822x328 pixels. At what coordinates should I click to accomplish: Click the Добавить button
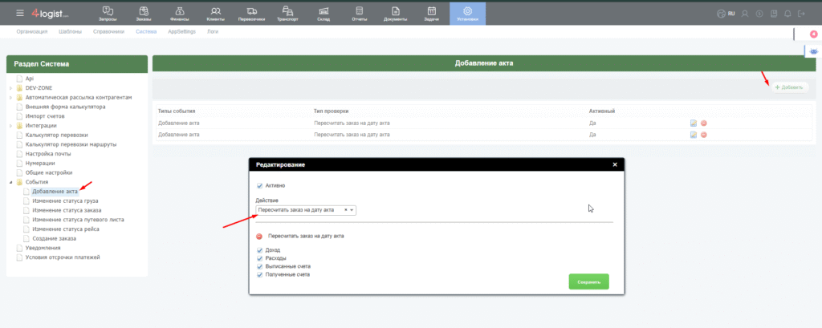point(789,87)
